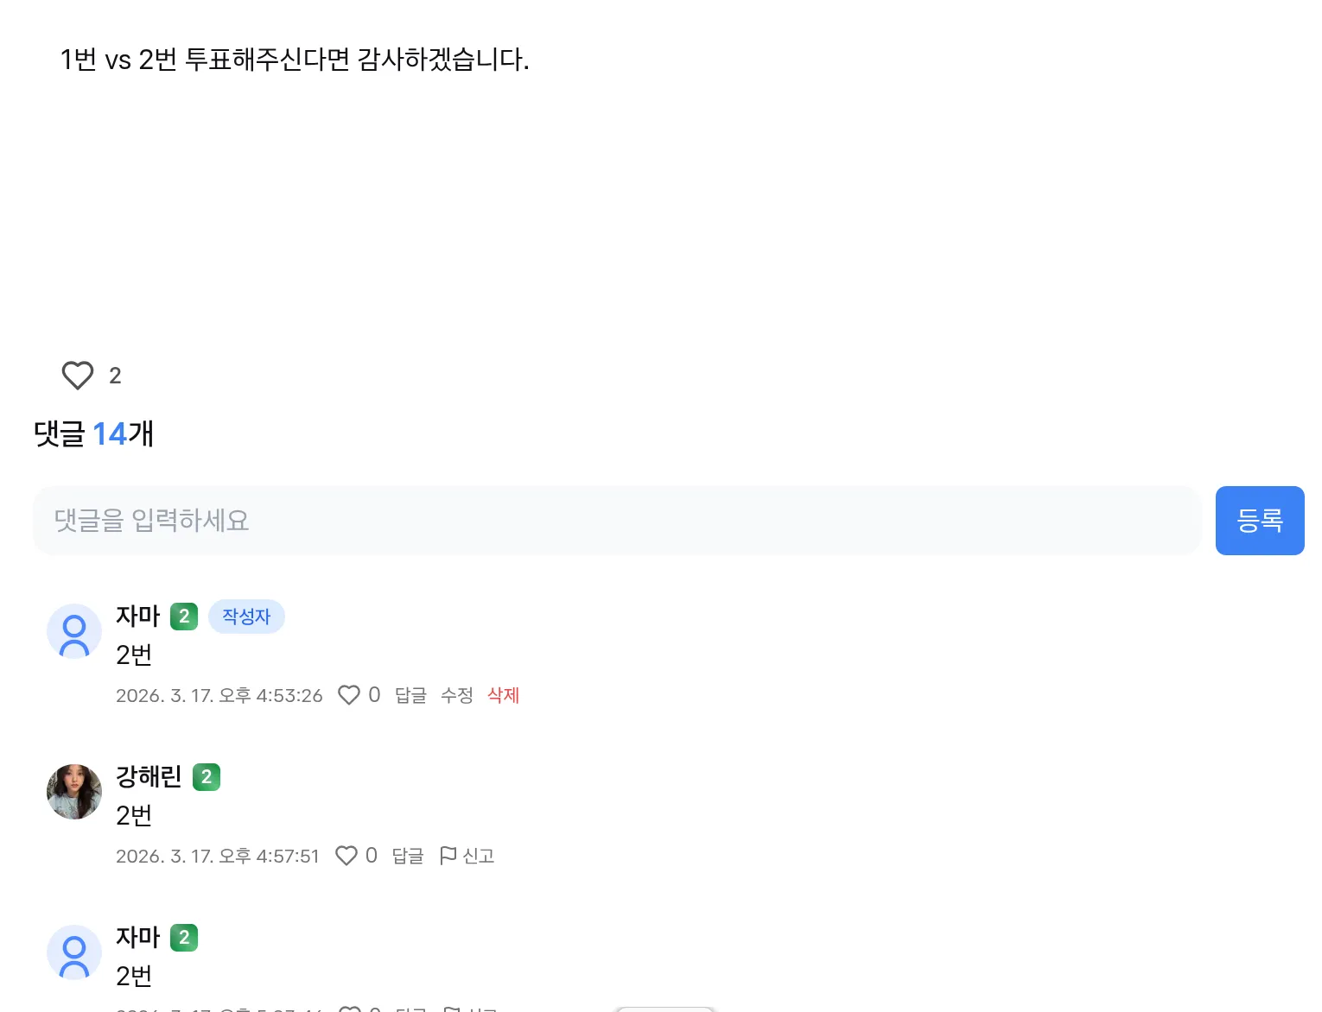Viewport: 1322px width, 1012px height.
Task: Click the bottom 자마 comment's avatar icon
Action: click(74, 952)
